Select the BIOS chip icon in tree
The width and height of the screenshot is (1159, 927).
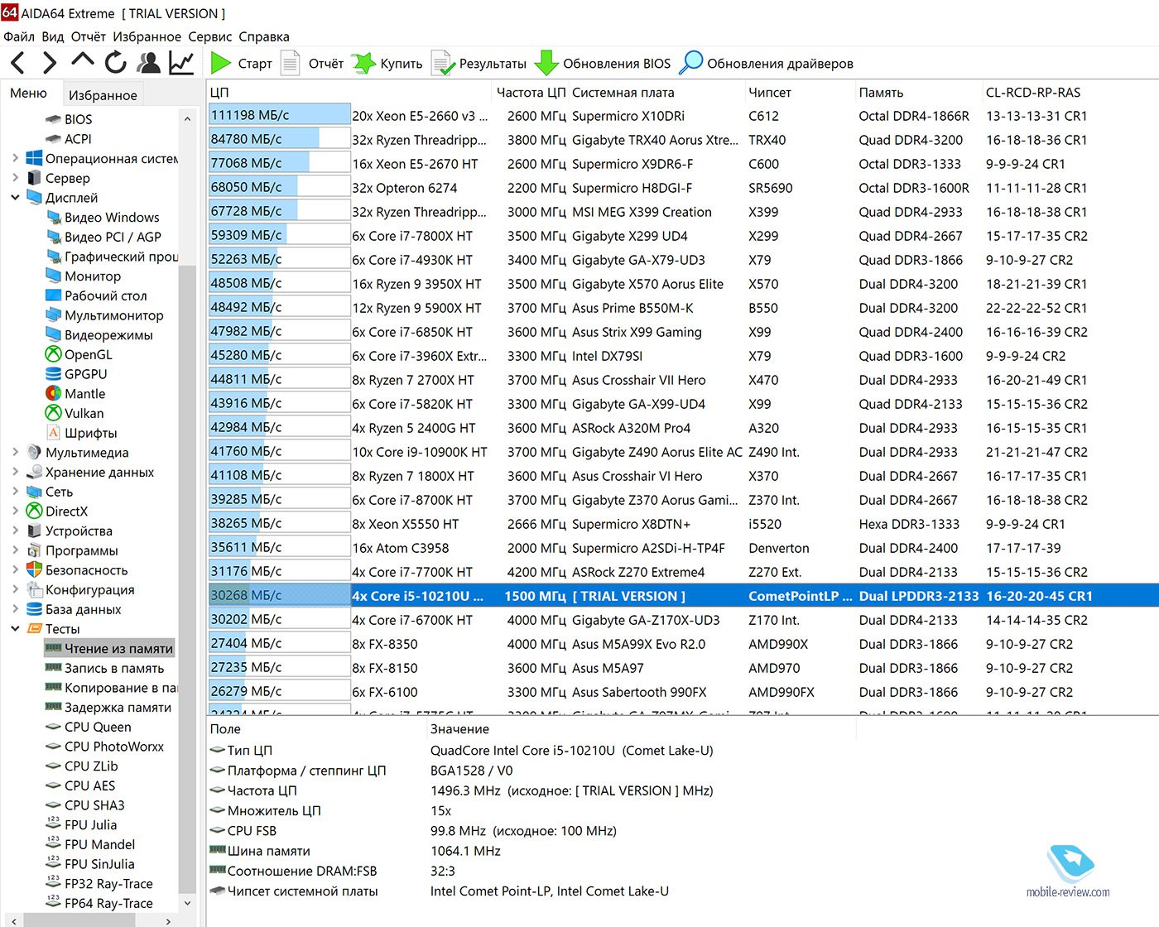pyautogui.click(x=54, y=119)
